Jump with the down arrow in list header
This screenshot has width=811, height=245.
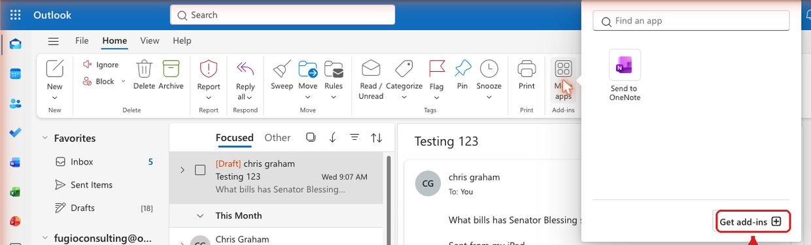(x=332, y=137)
